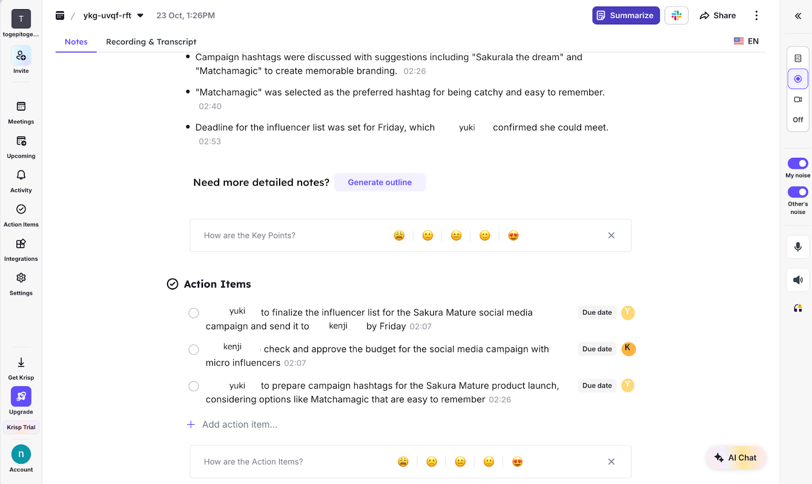Viewport: 812px width, 484px height.
Task: Click the Slack integration icon
Action: 676,16
